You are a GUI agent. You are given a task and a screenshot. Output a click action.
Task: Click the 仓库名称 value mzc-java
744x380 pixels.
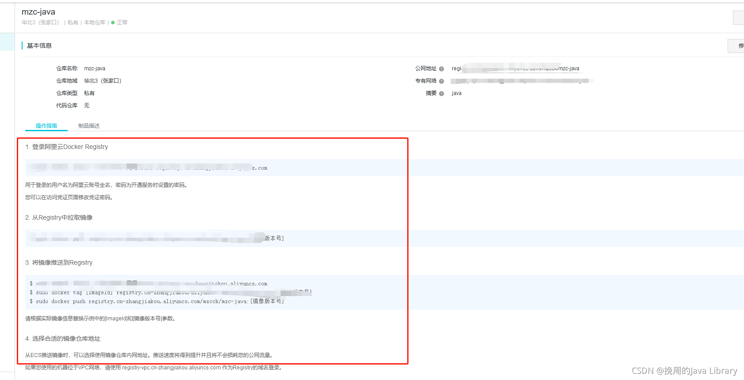tap(95, 68)
